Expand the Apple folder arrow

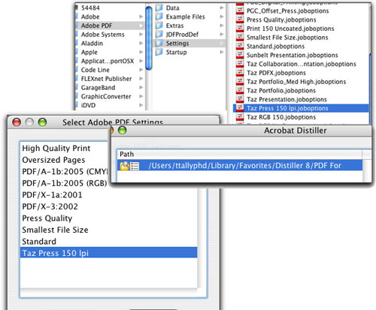click(141, 52)
